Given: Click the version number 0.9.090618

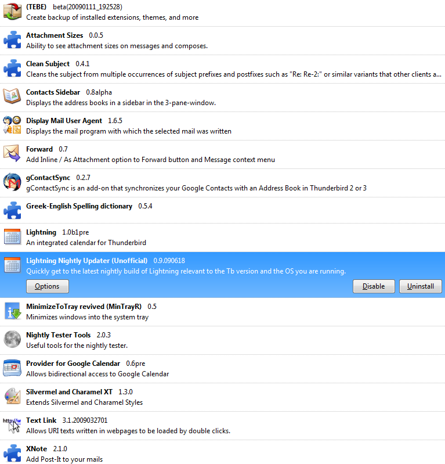Looking at the screenshot, I should tap(169, 261).
